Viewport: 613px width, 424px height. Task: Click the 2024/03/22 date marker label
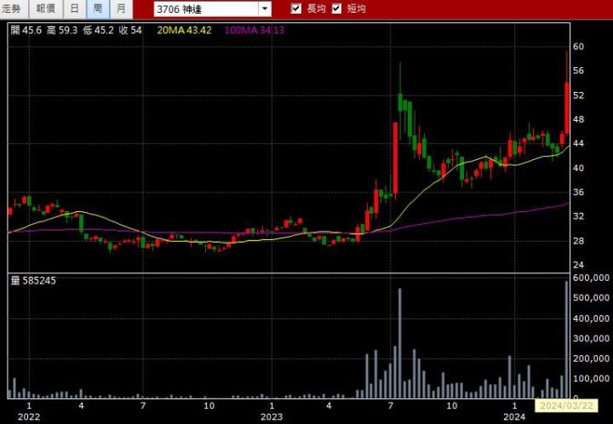[566, 405]
